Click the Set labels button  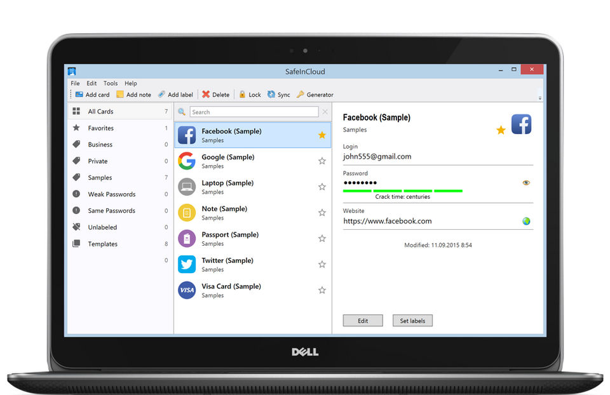tap(412, 321)
